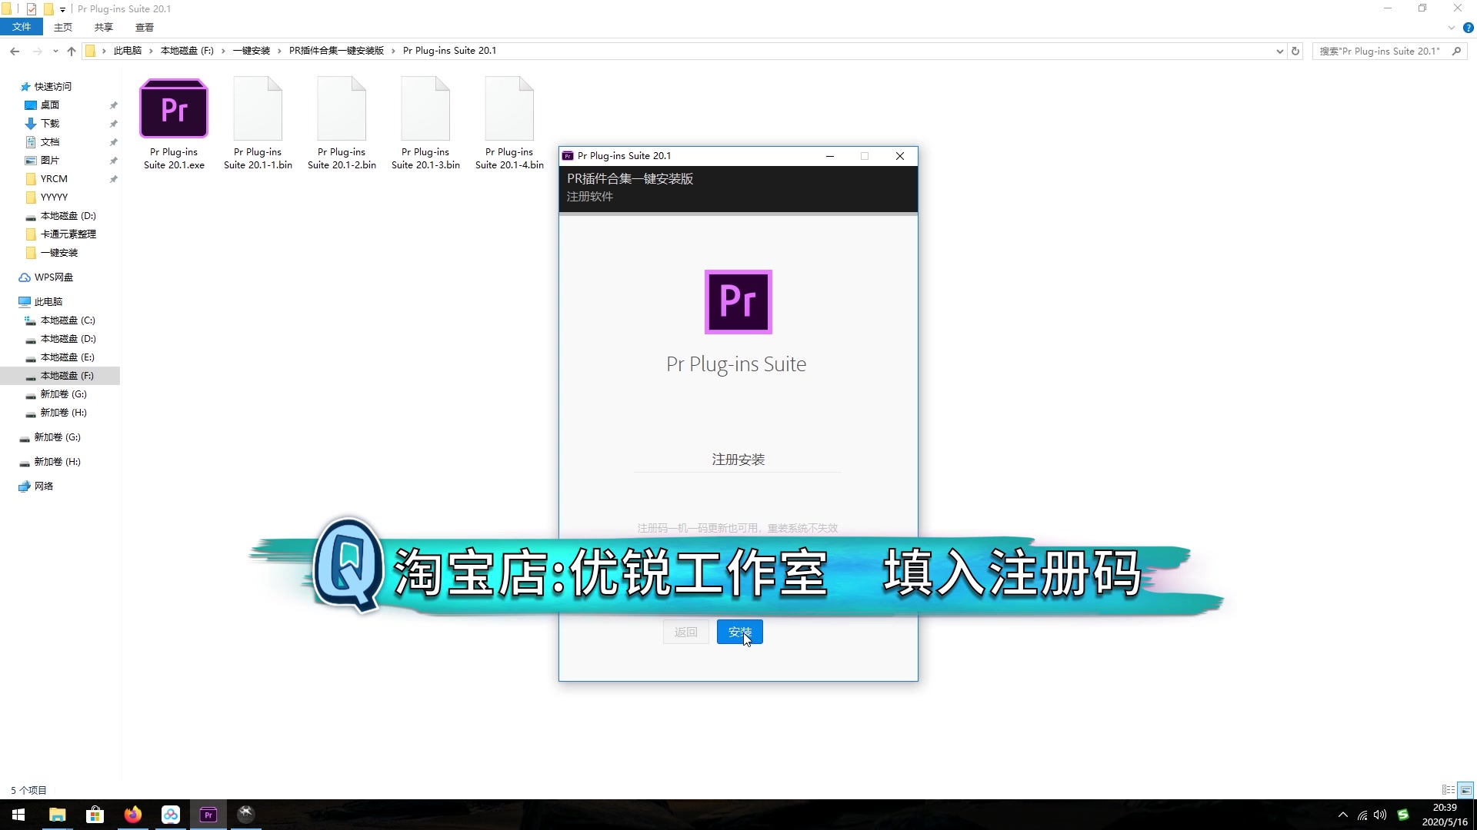
Task: Expand the ribbon chevron
Action: pyautogui.click(x=1452, y=27)
